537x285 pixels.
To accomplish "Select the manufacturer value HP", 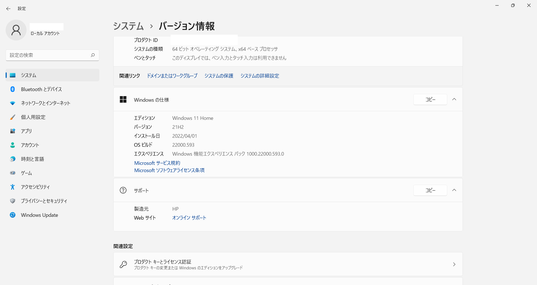I will 175,209.
